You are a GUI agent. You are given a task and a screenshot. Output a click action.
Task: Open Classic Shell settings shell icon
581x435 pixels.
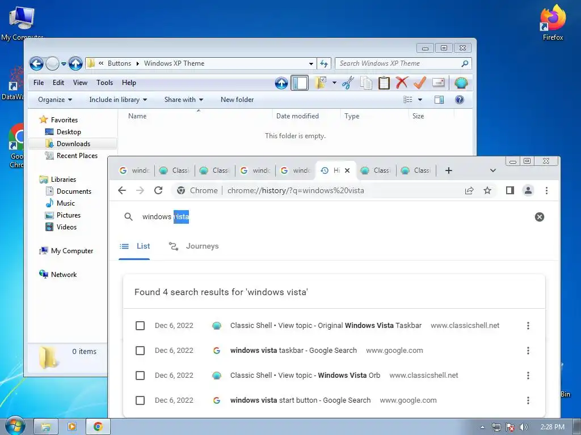click(461, 83)
